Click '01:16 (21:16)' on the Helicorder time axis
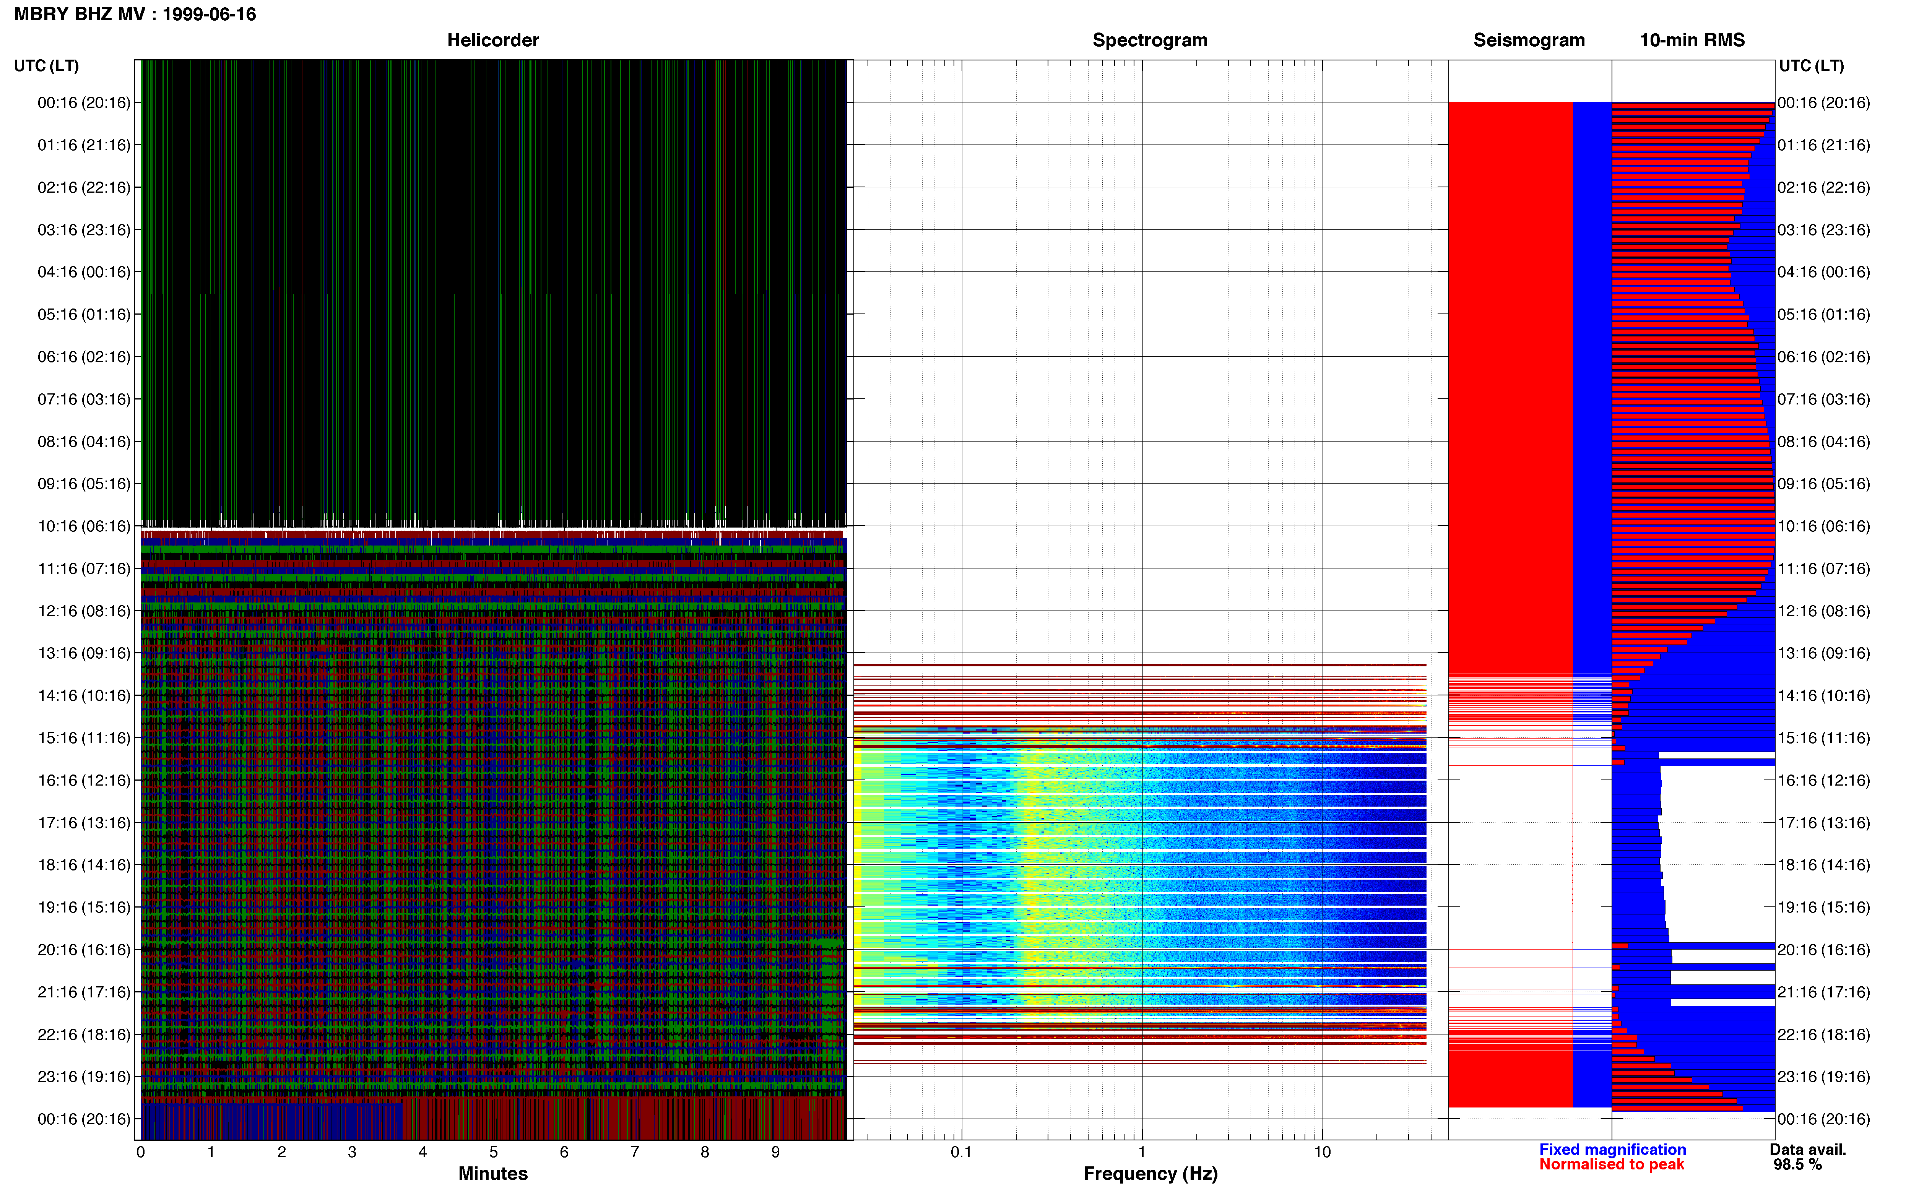The width and height of the screenshot is (1919, 1200). point(84,145)
